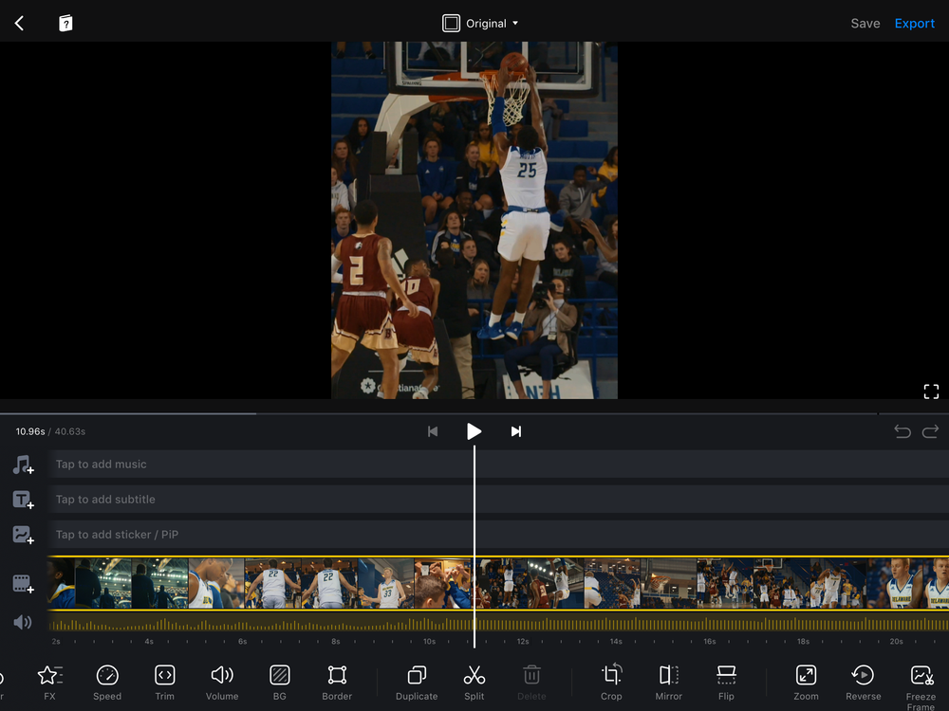
Task: Play the video preview
Action: coord(474,431)
